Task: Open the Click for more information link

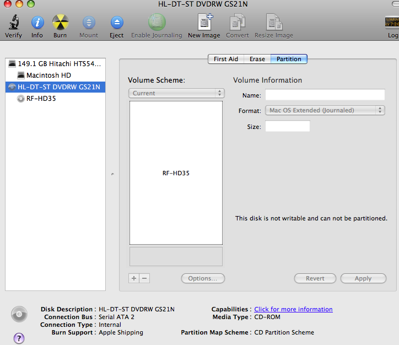Action: coord(293,309)
